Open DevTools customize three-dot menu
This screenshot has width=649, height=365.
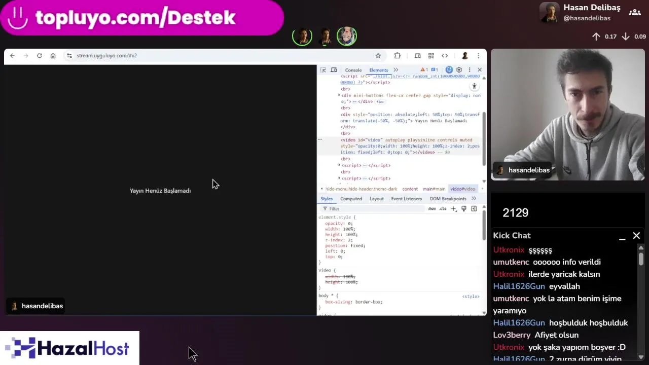pos(470,70)
